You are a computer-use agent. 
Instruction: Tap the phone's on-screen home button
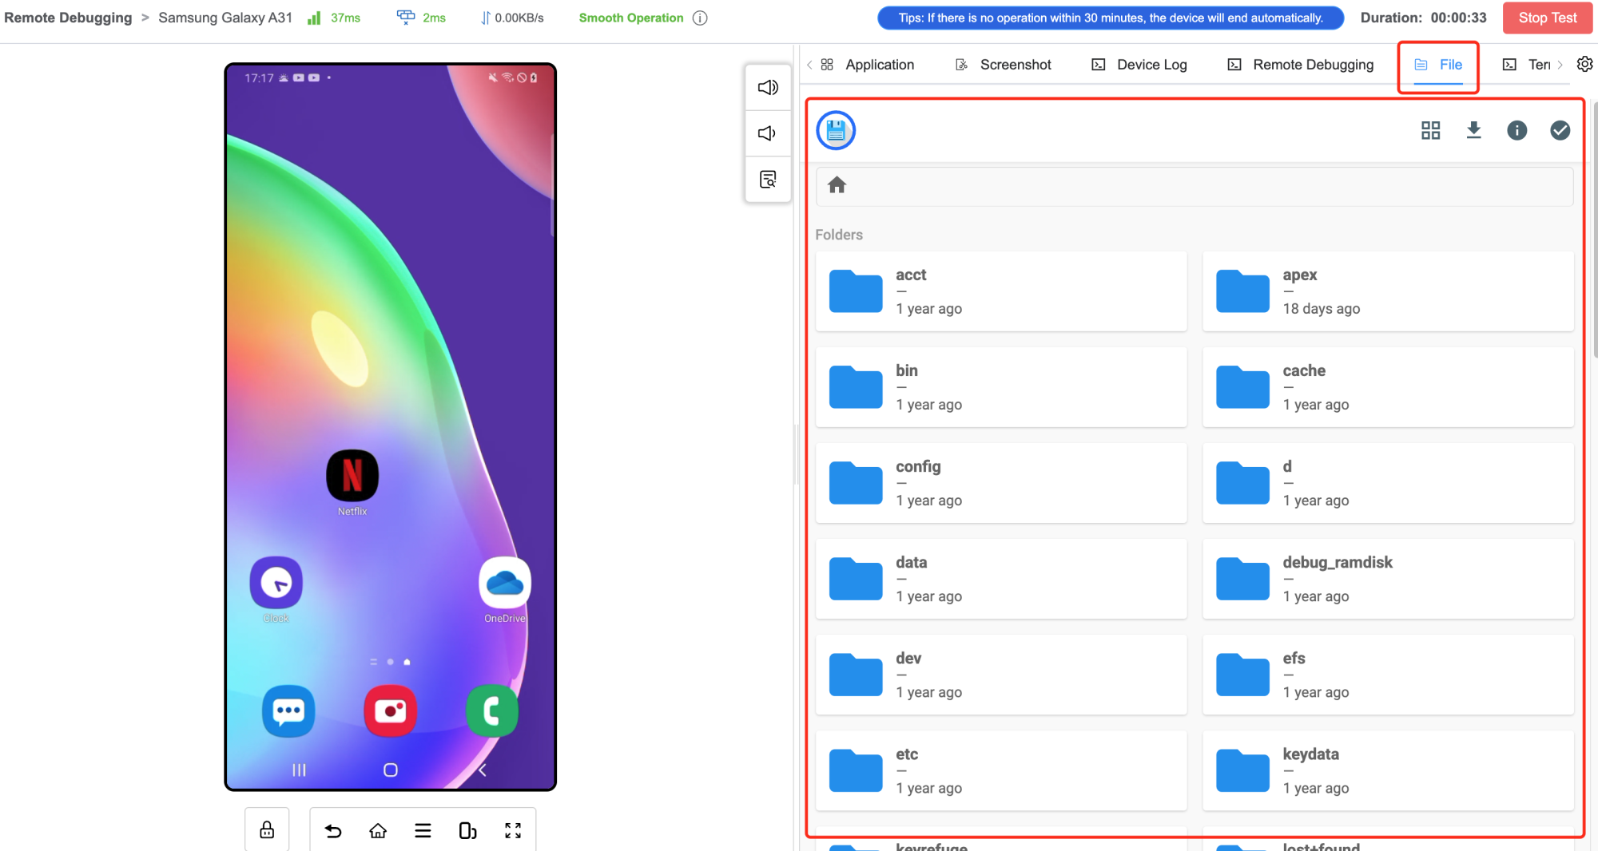point(390,770)
